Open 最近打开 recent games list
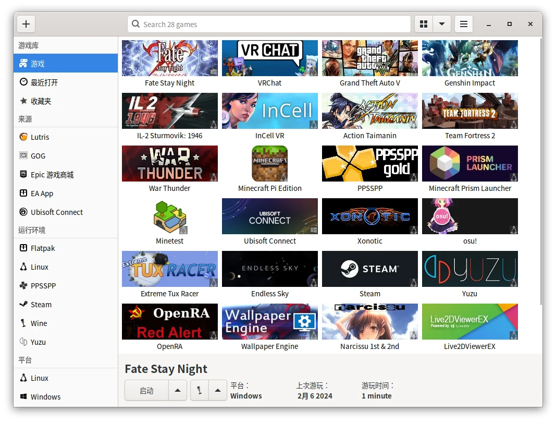This screenshot has height=422, width=556. pyautogui.click(x=44, y=82)
